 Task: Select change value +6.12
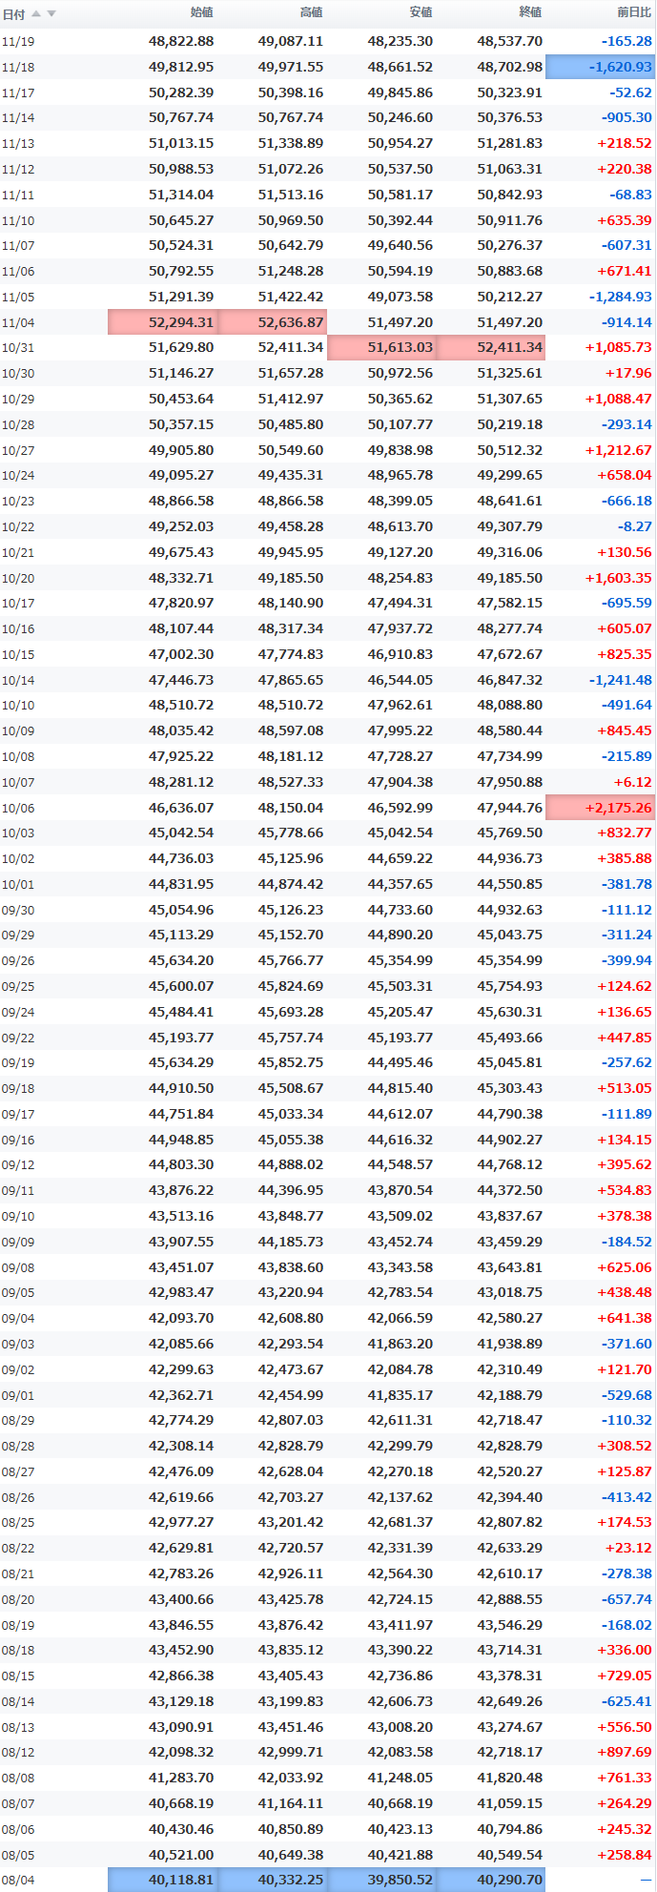pos(634,782)
